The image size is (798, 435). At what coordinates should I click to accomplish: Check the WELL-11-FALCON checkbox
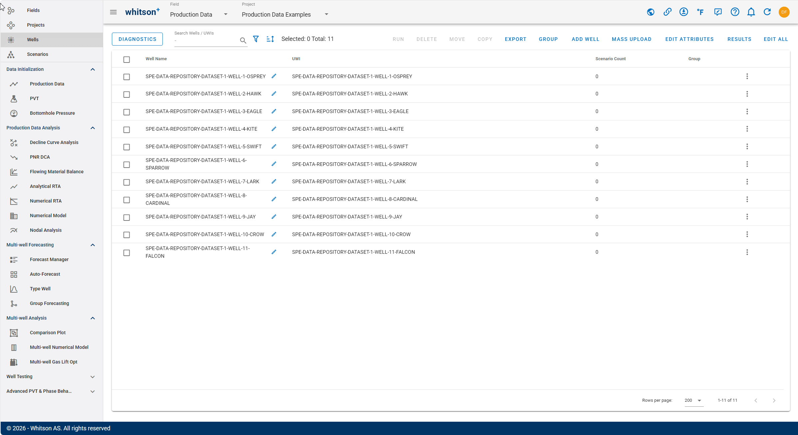tap(127, 253)
